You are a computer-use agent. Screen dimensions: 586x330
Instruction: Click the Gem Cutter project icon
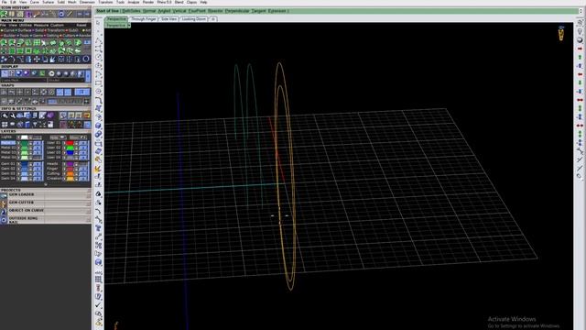tap(4, 203)
